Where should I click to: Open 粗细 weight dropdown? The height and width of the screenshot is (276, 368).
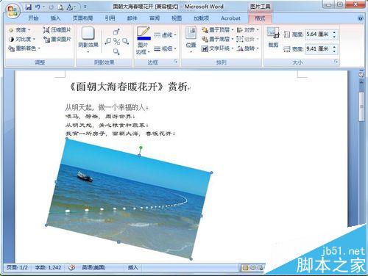pyautogui.click(x=165, y=48)
